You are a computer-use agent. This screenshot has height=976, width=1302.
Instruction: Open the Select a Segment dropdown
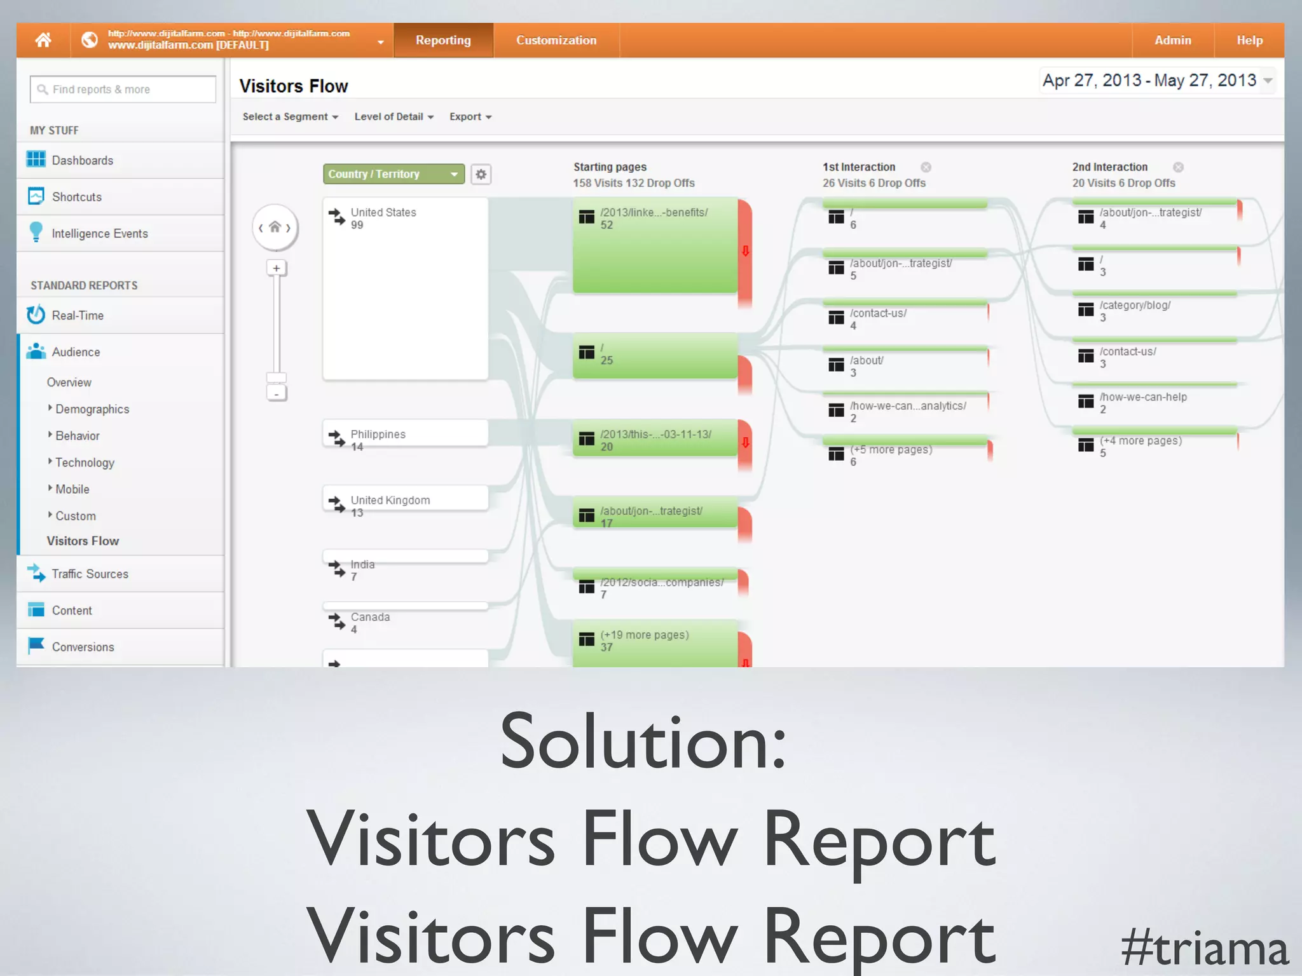pos(290,117)
